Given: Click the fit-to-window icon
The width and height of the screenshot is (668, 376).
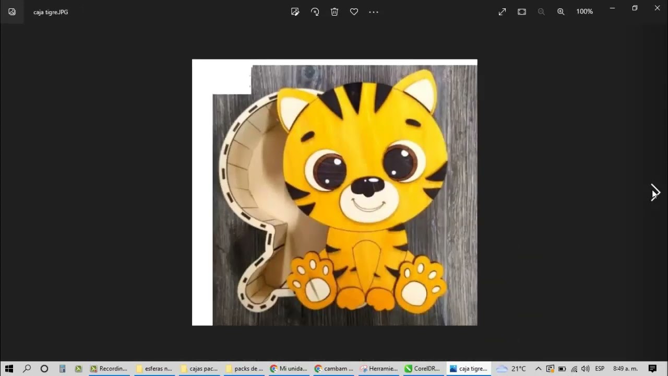Looking at the screenshot, I should point(522,11).
